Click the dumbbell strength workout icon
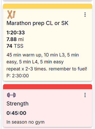Viewport: 95px width, 129px height. tap(11, 95)
